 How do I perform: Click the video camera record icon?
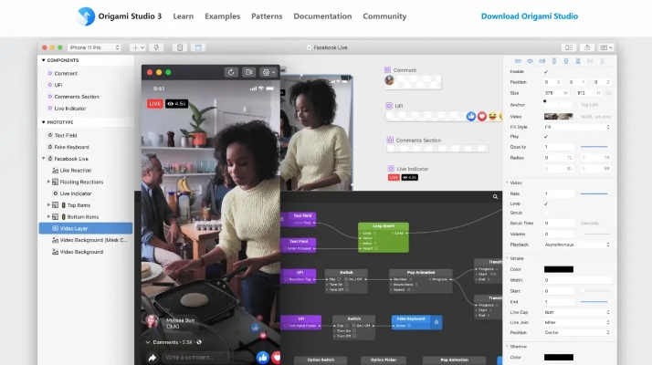(x=247, y=72)
